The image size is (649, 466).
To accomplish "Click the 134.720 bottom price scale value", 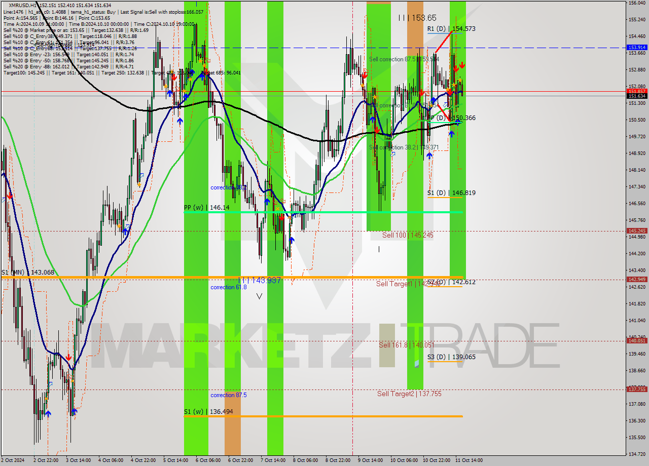I will pyautogui.click(x=637, y=454).
